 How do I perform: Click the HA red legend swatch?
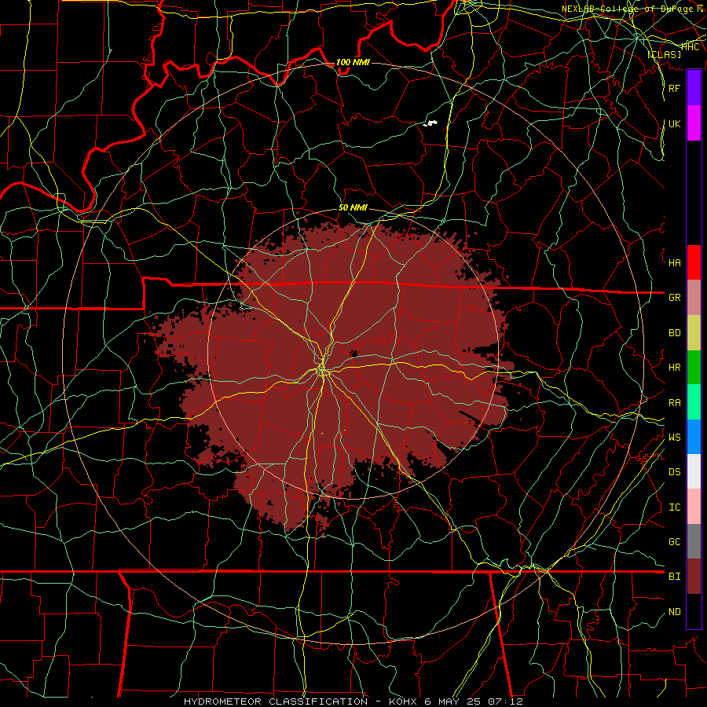point(694,262)
